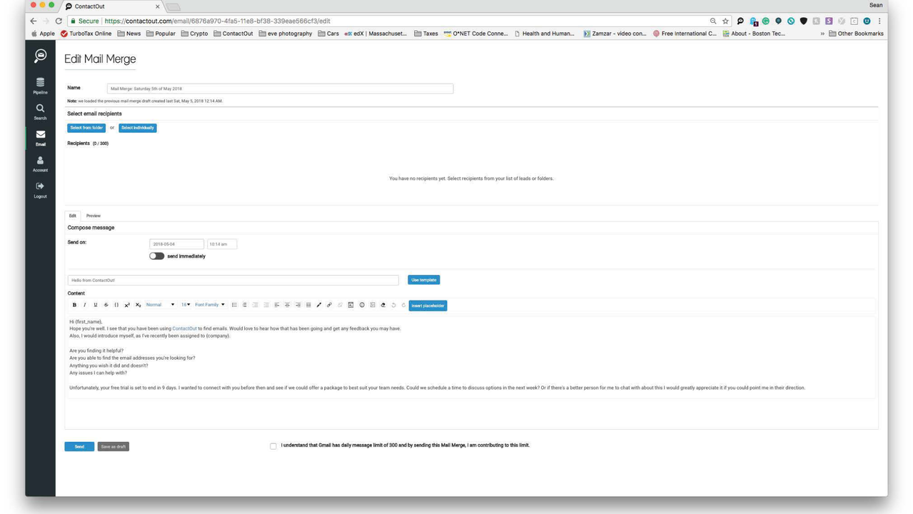Open Account settings from the sidebar

coord(40,163)
